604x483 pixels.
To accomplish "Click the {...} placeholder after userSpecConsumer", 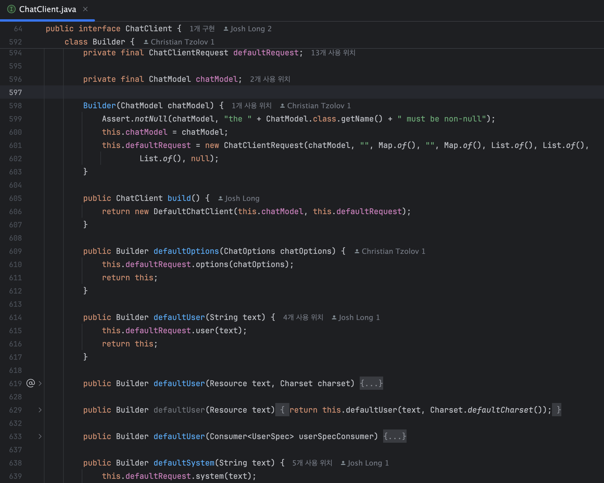I will (x=395, y=436).
